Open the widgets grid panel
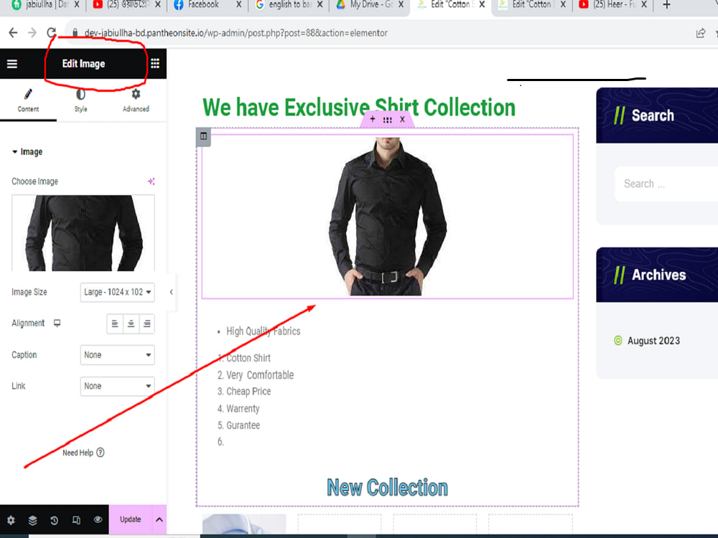Viewport: 718px width, 538px height. (x=155, y=64)
